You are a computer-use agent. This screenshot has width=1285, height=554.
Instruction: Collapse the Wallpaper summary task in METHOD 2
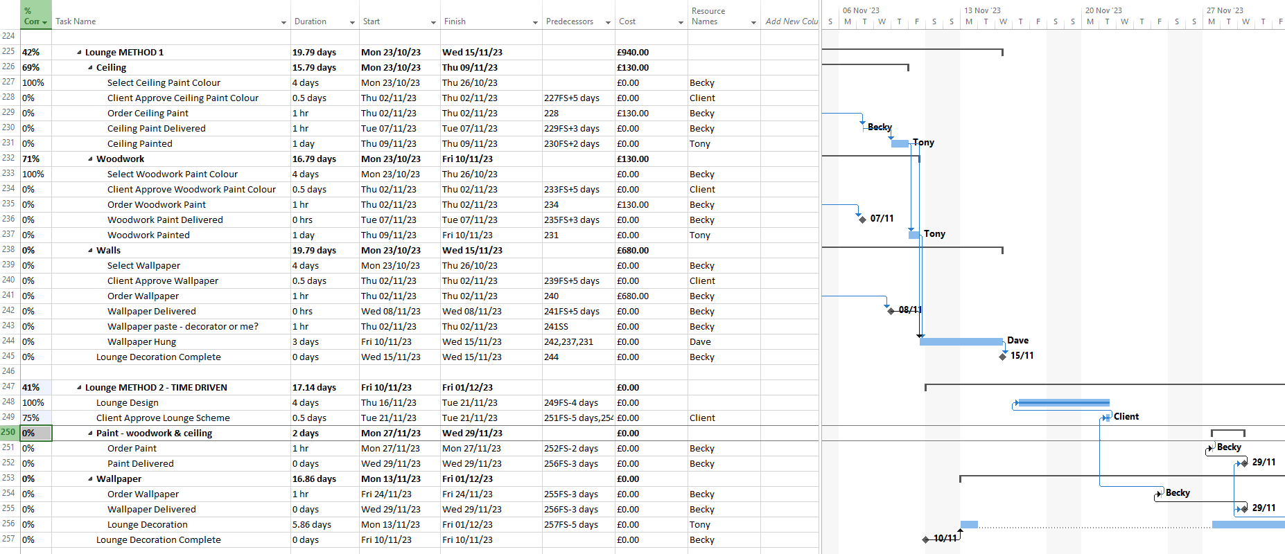pyautogui.click(x=90, y=479)
